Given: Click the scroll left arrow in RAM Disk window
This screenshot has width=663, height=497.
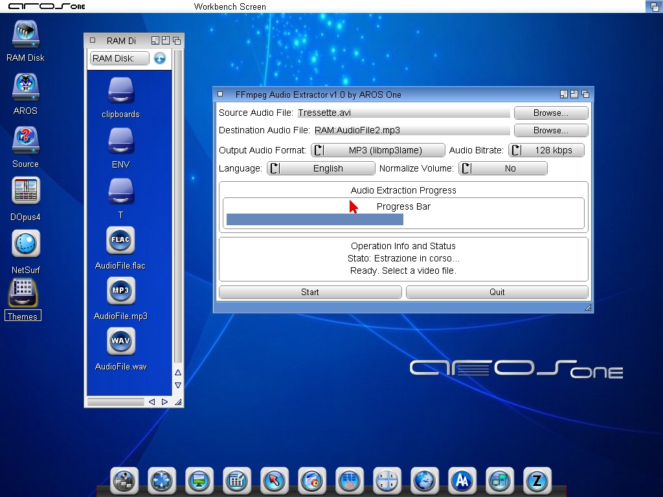Looking at the screenshot, I should click(x=152, y=402).
